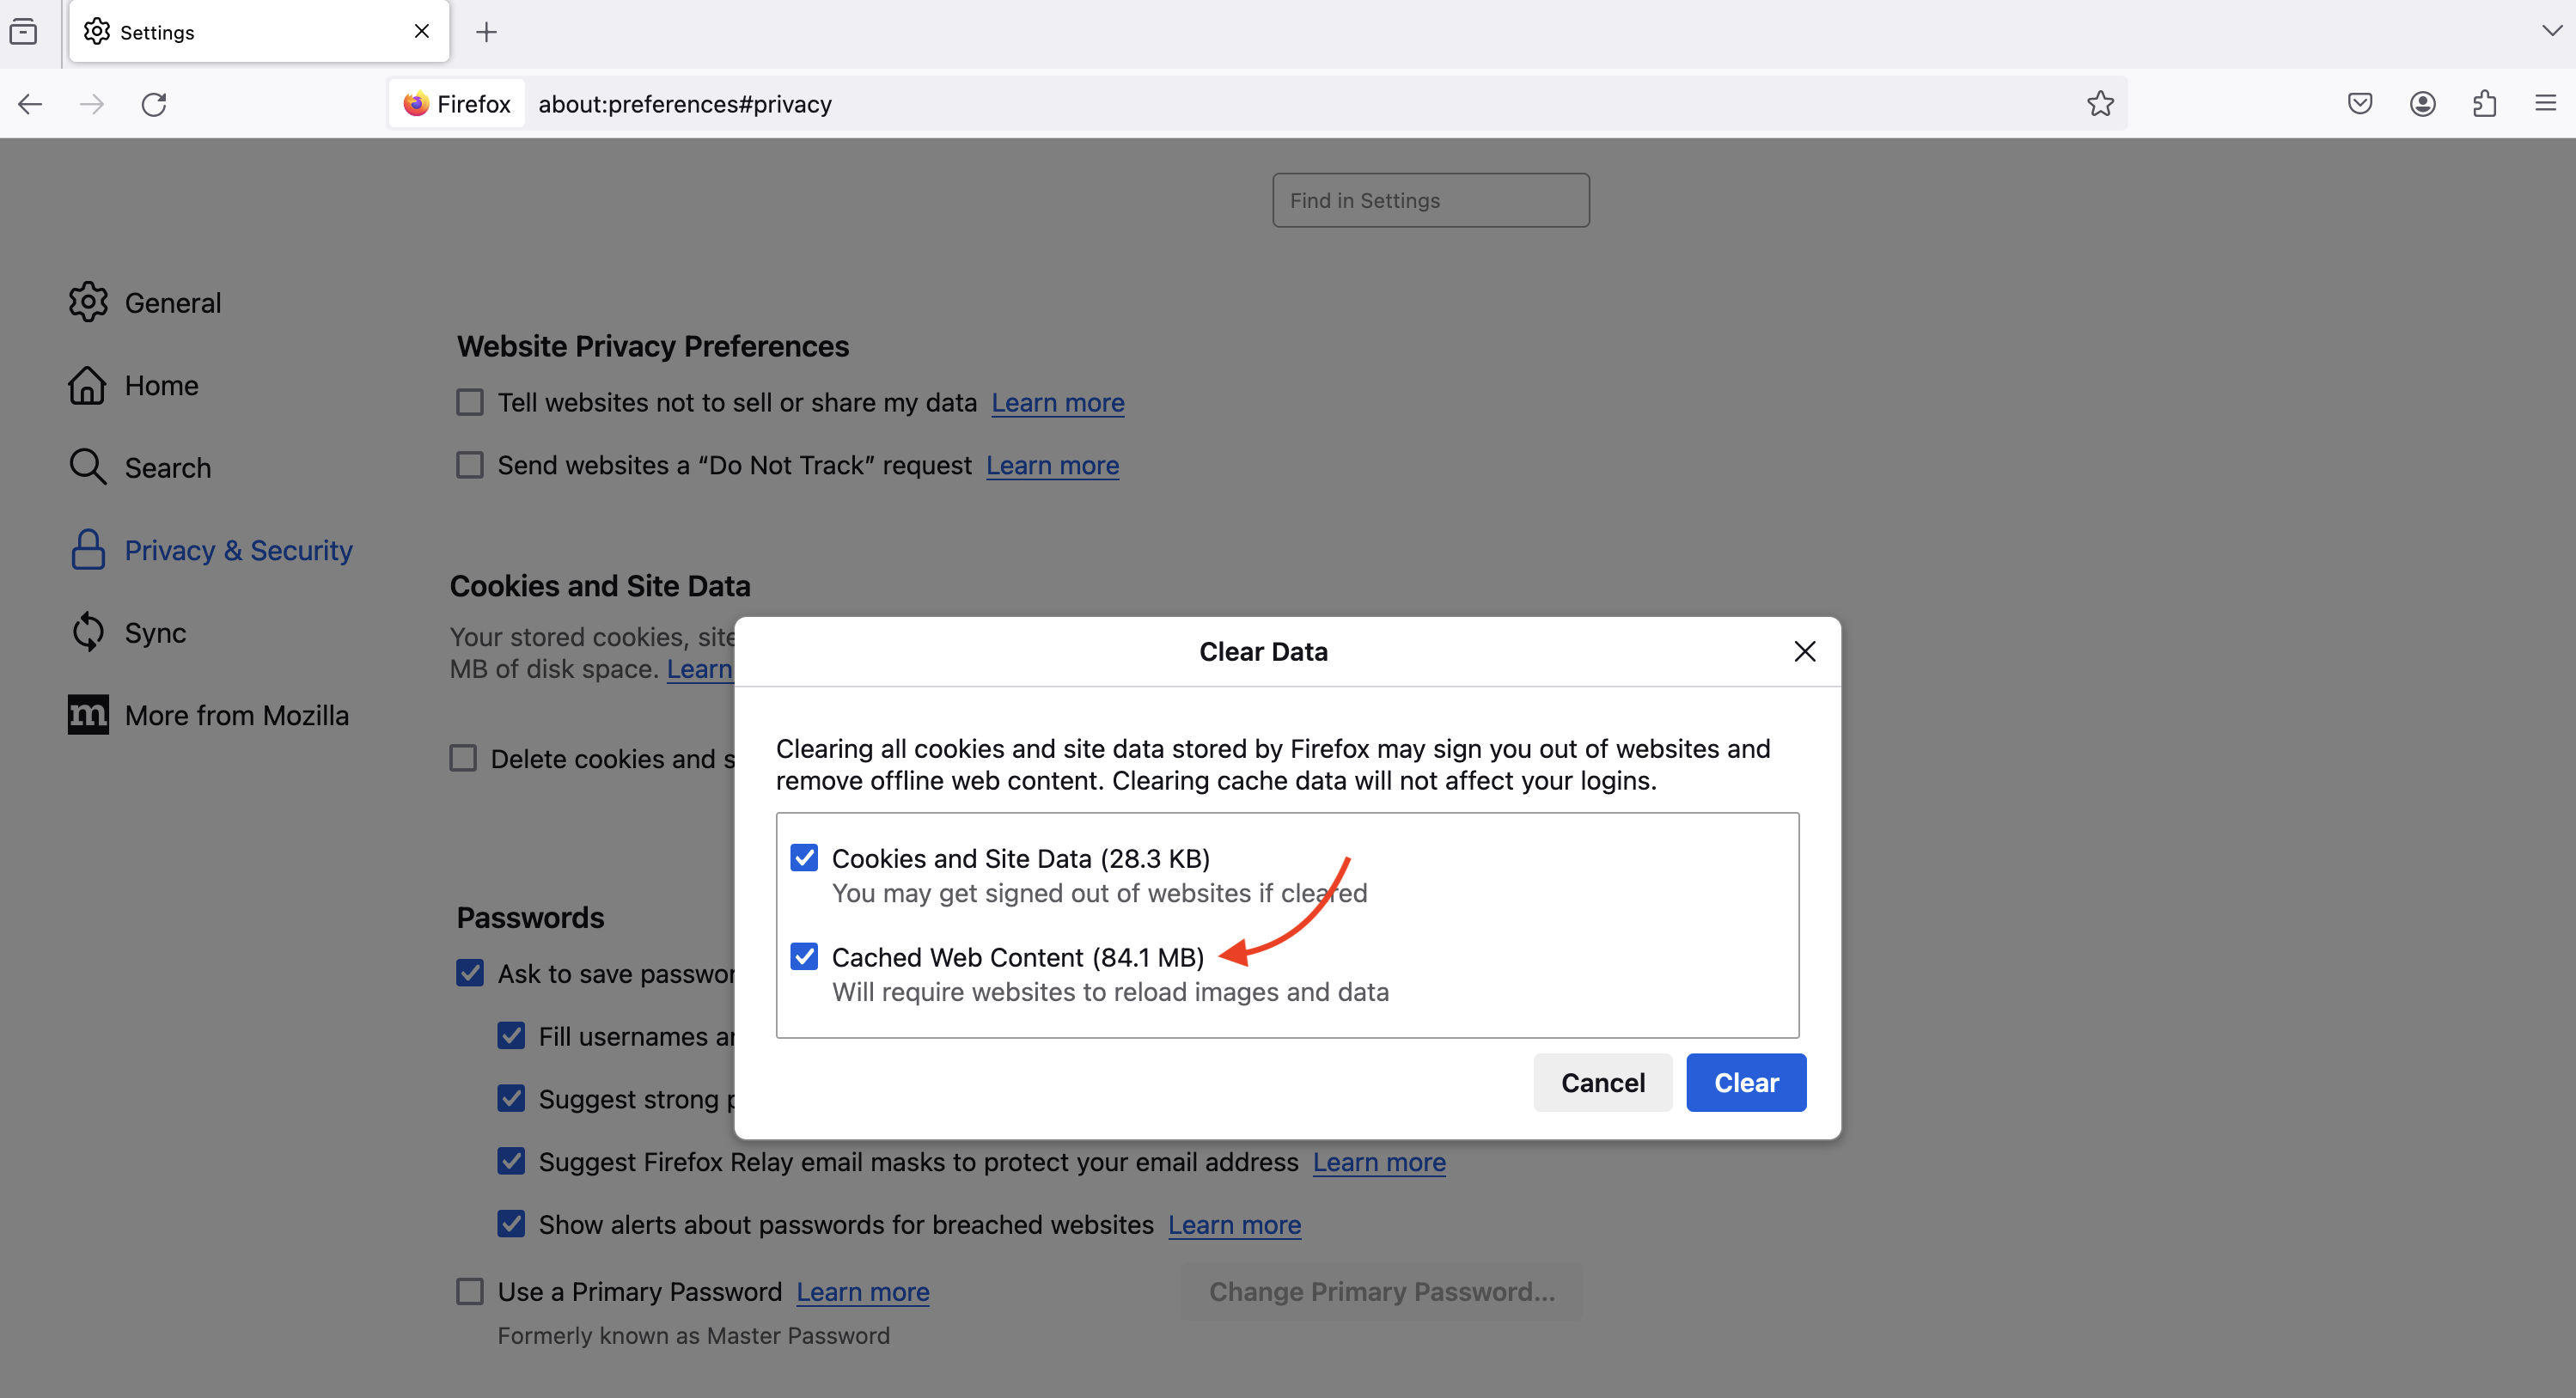Toggle Show alerts about breached websites checkbox

511,1224
